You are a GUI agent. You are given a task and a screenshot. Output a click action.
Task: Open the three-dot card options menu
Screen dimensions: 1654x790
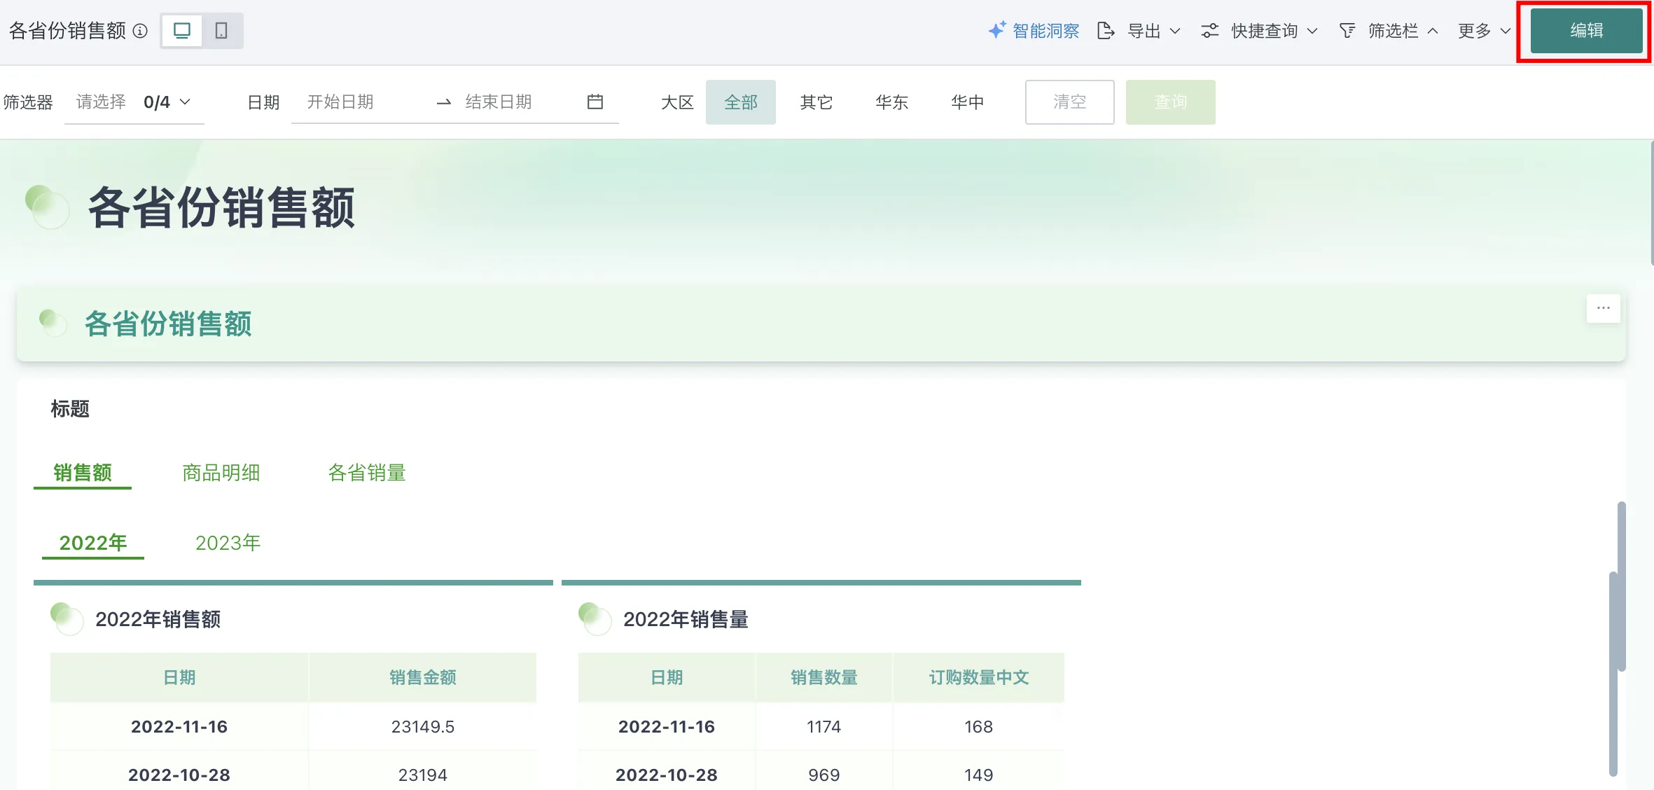1603,308
